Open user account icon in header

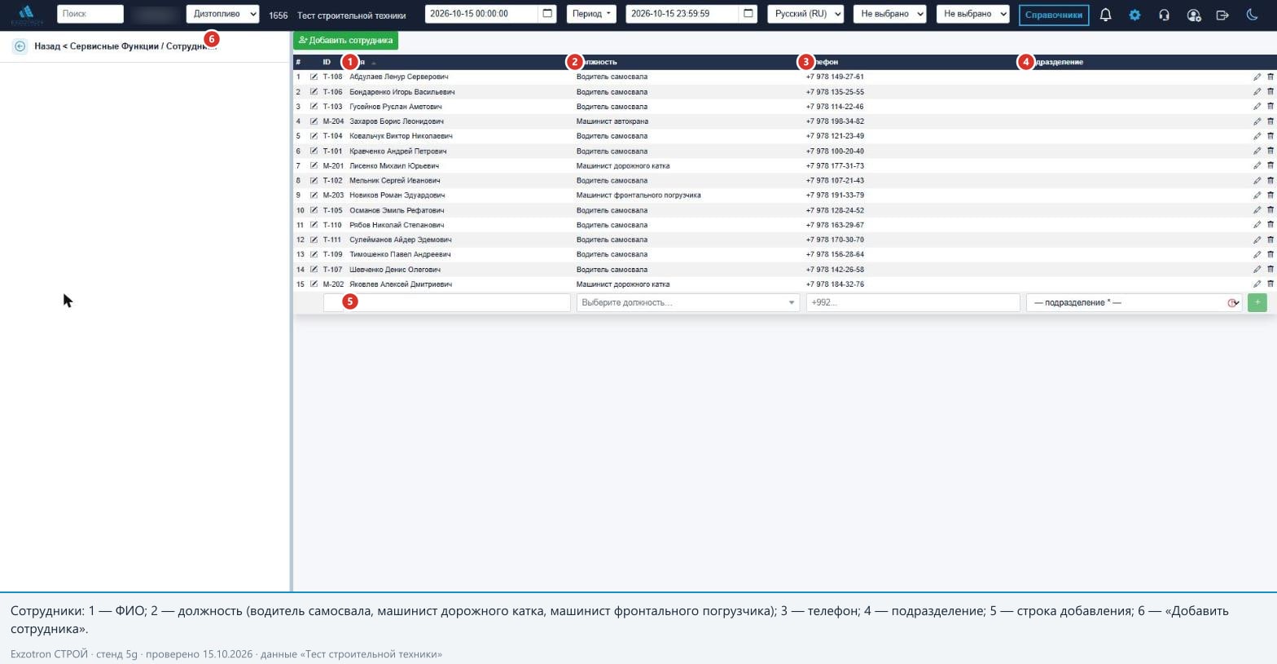point(1193,15)
